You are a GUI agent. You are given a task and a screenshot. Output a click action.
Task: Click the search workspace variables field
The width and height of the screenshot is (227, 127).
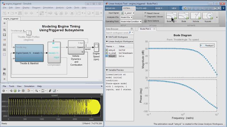117,33
